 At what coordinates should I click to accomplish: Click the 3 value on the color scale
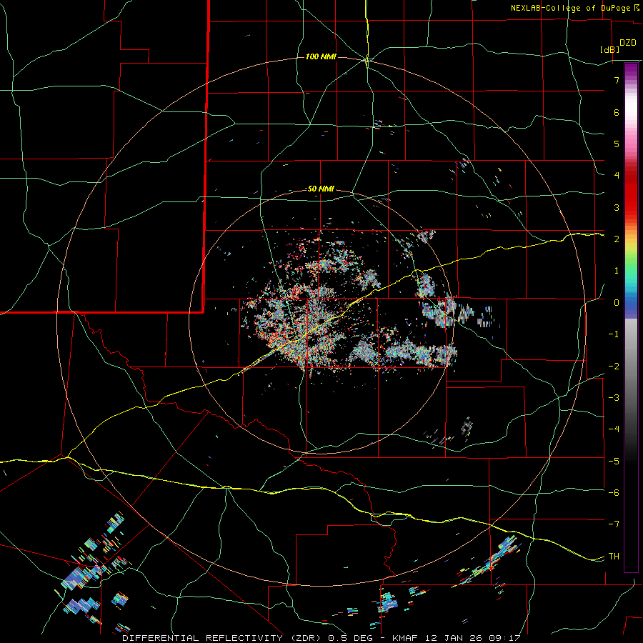617,207
